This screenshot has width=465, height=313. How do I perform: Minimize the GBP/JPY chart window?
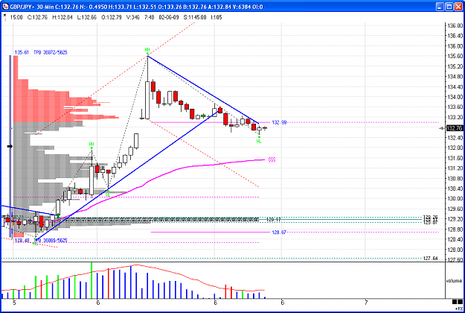pyautogui.click(x=440, y=7)
